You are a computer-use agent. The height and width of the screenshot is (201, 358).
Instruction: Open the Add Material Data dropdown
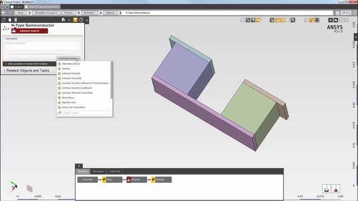point(68,58)
